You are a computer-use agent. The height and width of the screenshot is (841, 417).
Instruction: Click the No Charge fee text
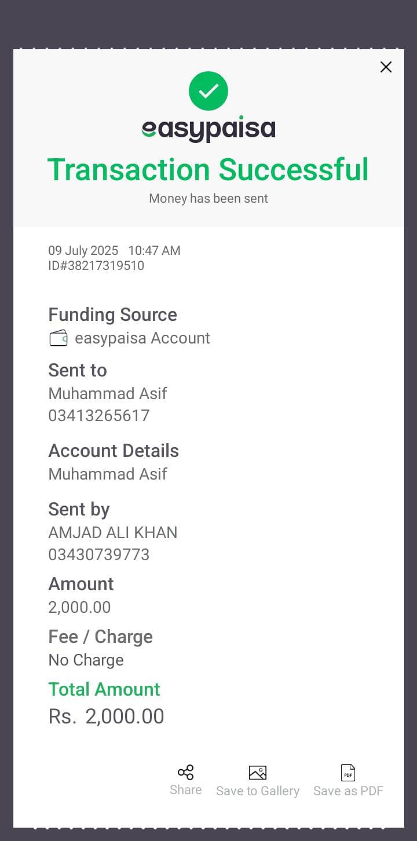86,660
